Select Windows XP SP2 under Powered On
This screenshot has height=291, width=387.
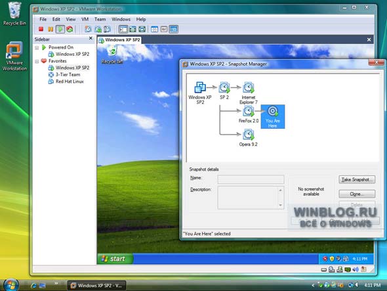tap(72, 54)
